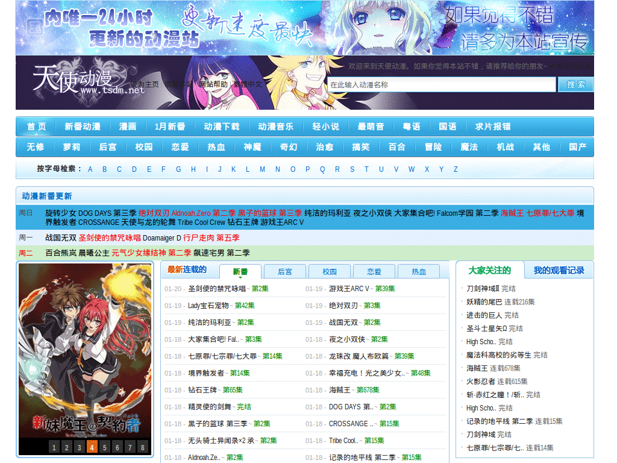This screenshot has height=463, width=617.
Task: Open 魔法科高校的劣等生 in popular list
Action: 498,354
